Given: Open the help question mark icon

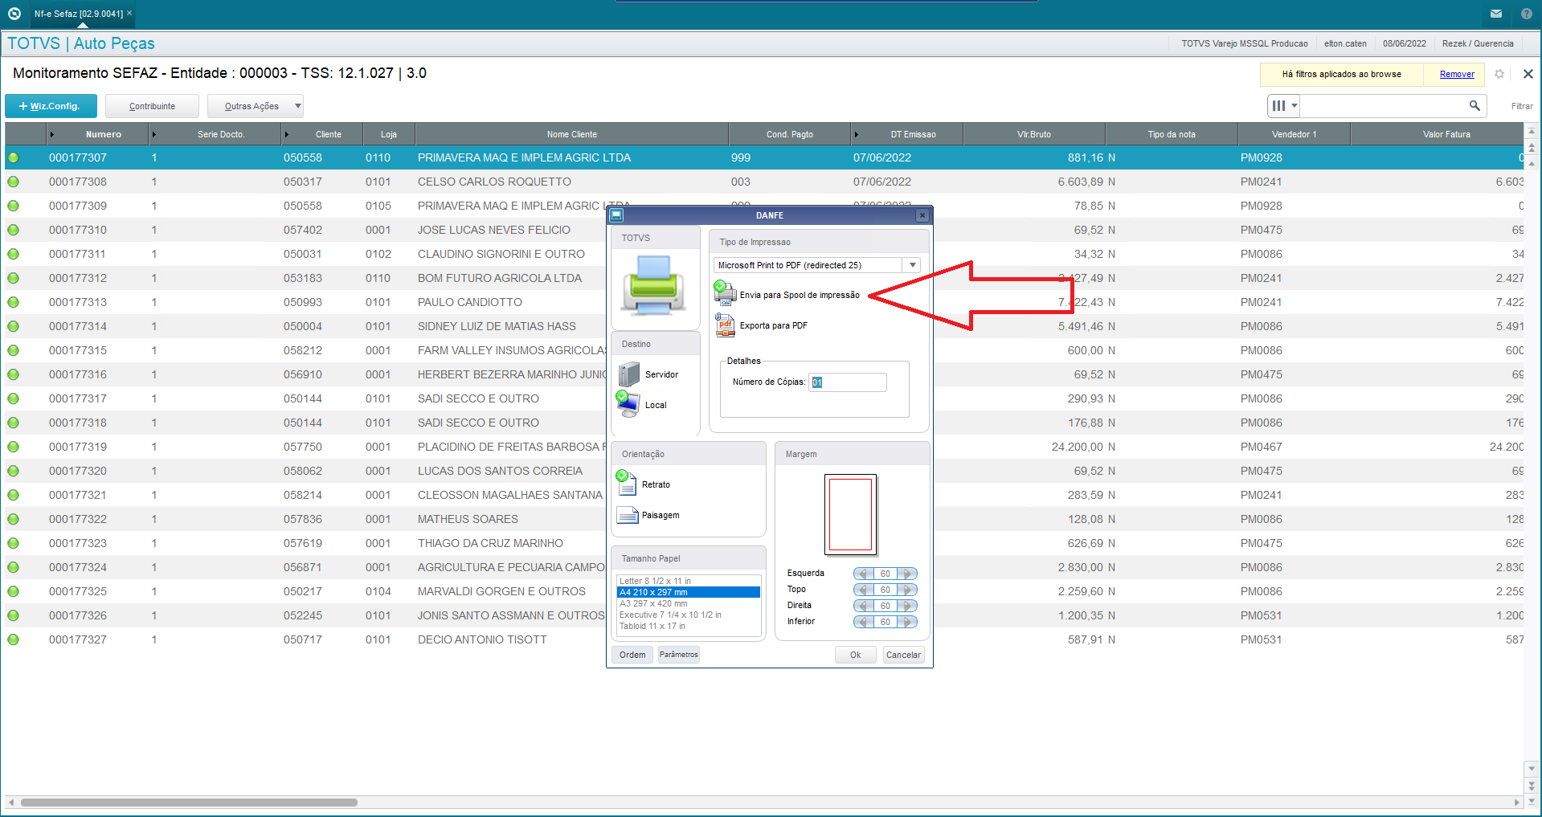Looking at the screenshot, I should (x=1526, y=14).
